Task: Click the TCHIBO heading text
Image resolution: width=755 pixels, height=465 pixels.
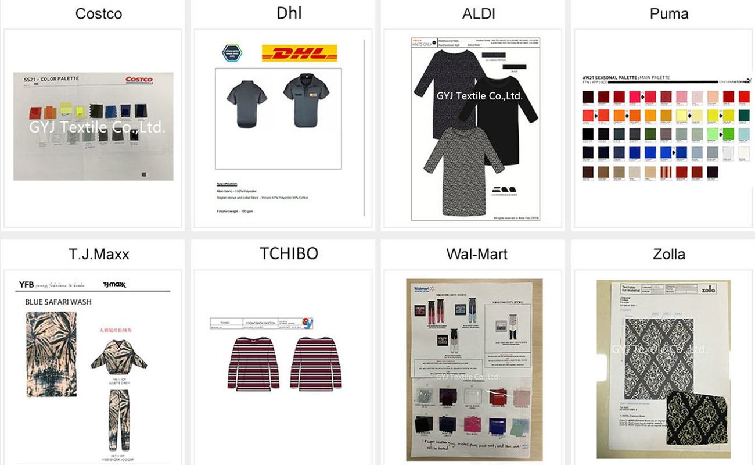Action: click(289, 253)
